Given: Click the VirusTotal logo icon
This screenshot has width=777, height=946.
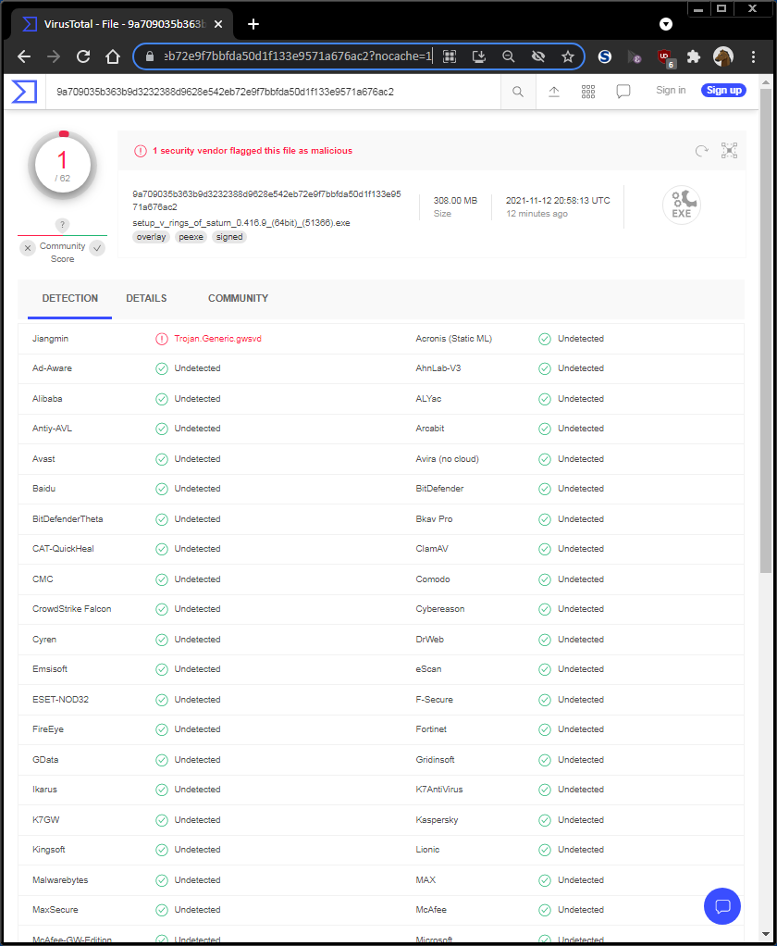Looking at the screenshot, I should click(24, 92).
